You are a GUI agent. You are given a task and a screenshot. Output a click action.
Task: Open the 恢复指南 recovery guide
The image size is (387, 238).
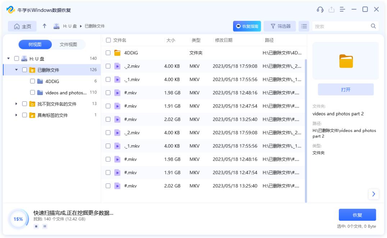coord(247,26)
